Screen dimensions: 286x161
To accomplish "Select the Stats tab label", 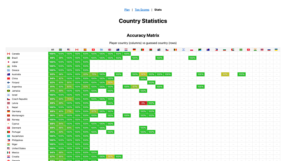I will coord(158,10).
